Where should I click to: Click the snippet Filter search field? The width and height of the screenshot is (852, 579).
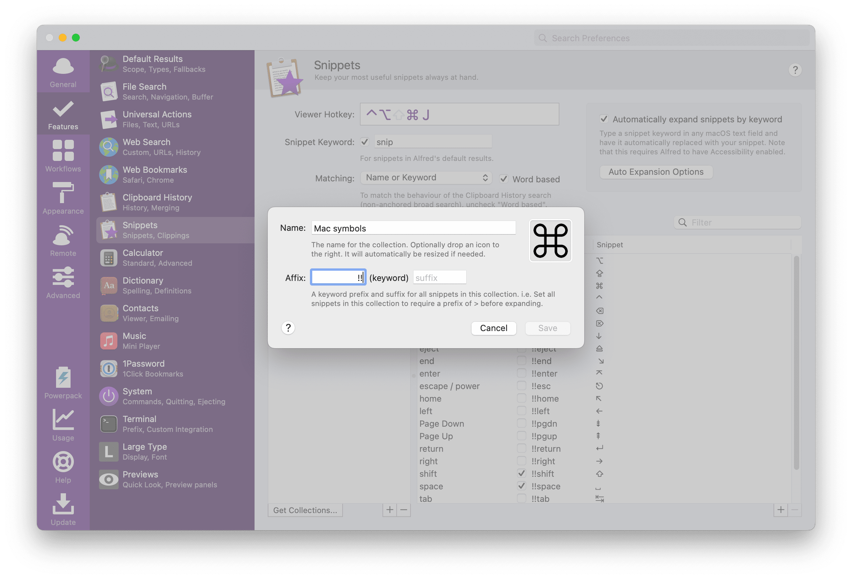point(737,222)
